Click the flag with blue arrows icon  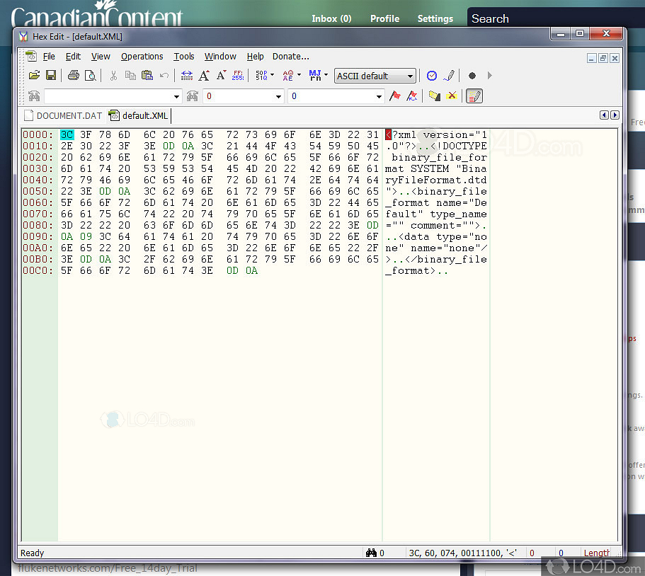(x=412, y=96)
